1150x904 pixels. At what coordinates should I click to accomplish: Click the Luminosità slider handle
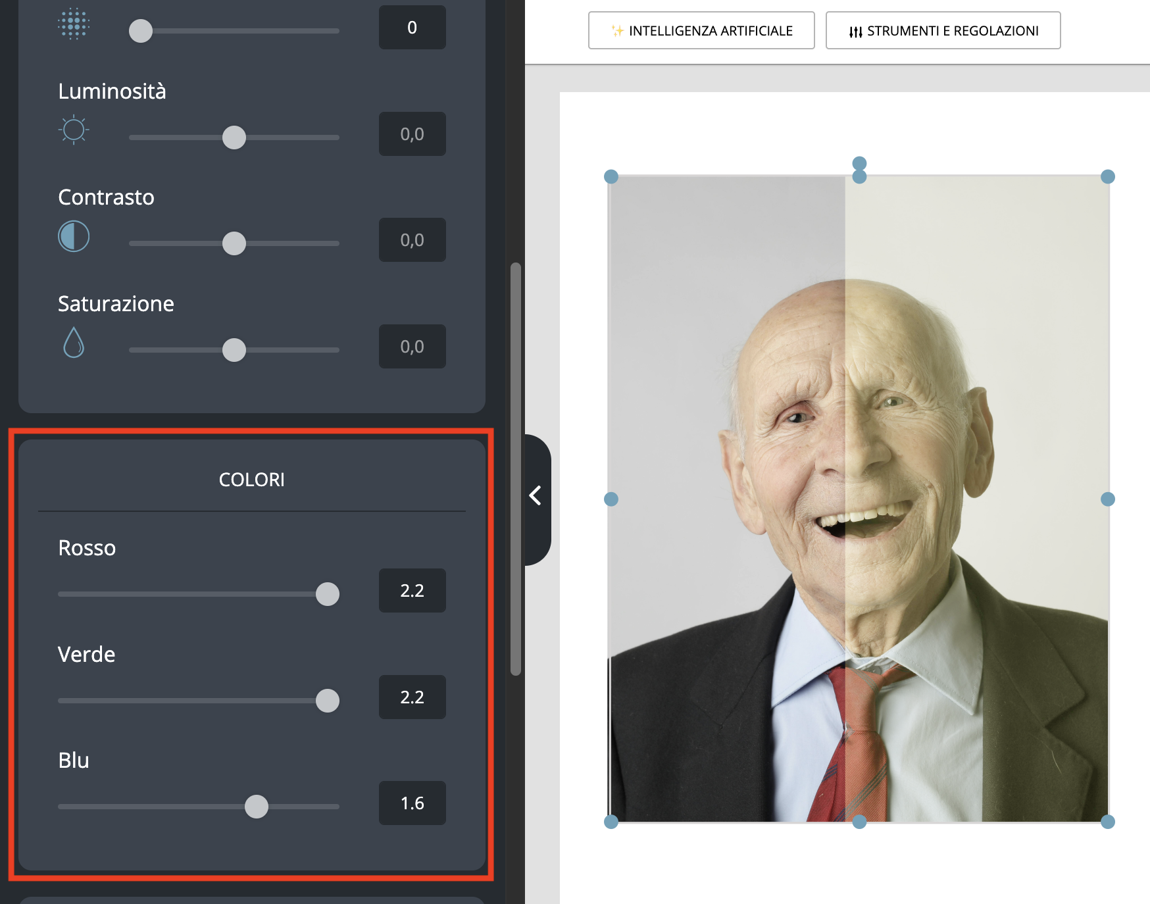pyautogui.click(x=234, y=137)
